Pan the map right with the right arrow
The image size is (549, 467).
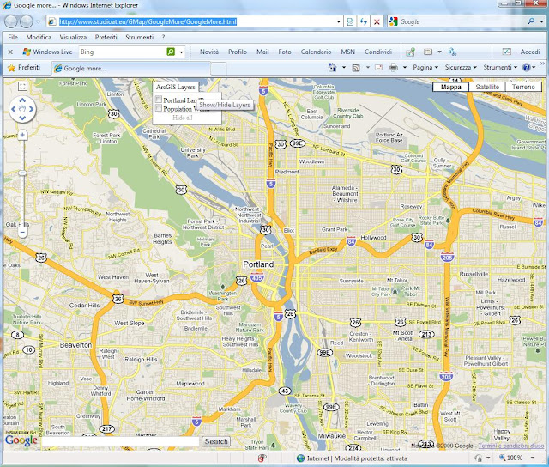tap(32, 109)
